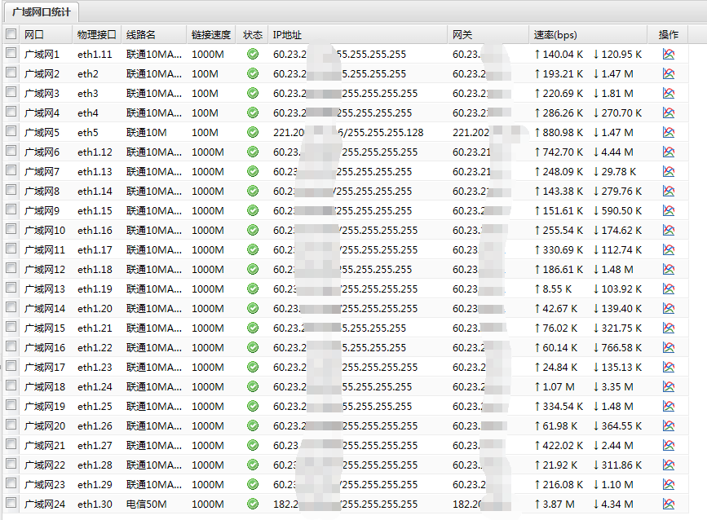Click the chart icon in 广域网10 row
Image resolution: width=707 pixels, height=520 pixels.
669,231
